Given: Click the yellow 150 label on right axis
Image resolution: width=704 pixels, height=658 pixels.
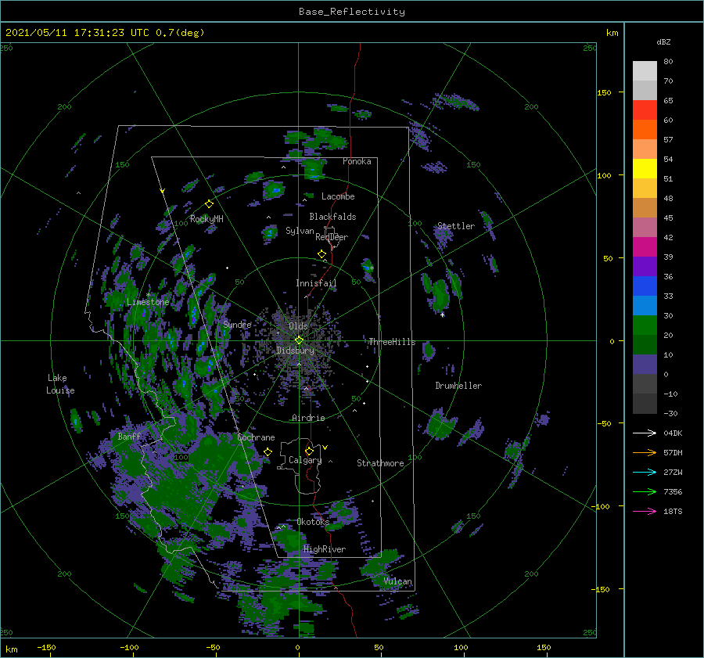Looking at the screenshot, I should pyautogui.click(x=604, y=92).
